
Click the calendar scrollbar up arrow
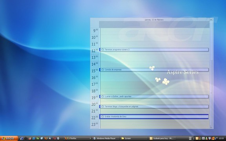click(x=211, y=20)
